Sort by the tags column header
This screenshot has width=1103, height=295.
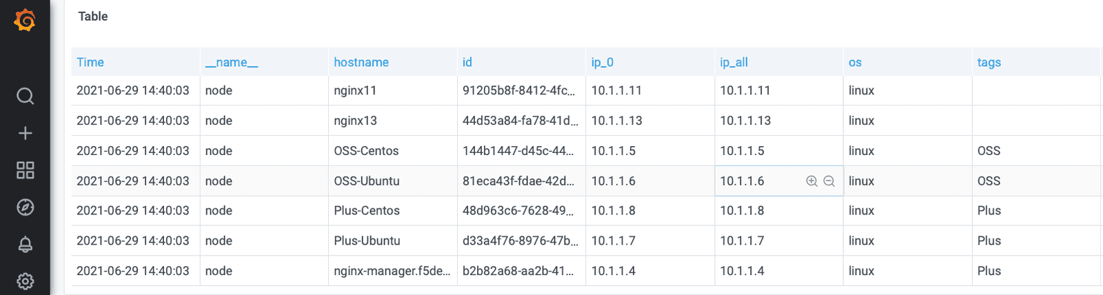(x=989, y=62)
